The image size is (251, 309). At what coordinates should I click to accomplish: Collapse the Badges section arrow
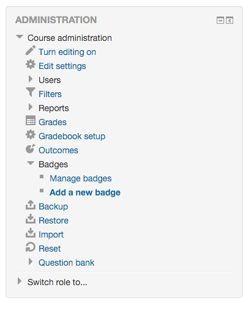(x=31, y=163)
